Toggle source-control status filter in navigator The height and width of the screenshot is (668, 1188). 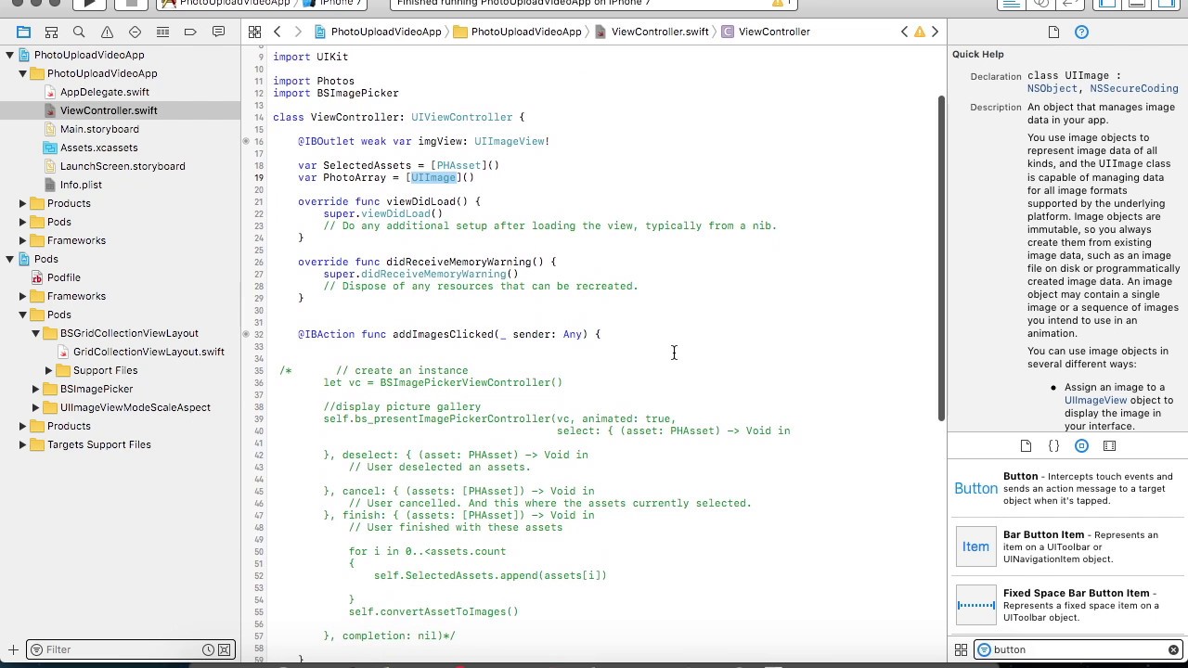[x=225, y=649]
